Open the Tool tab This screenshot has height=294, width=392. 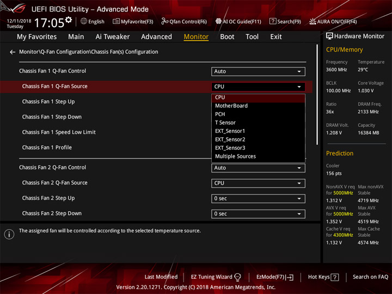(252, 37)
